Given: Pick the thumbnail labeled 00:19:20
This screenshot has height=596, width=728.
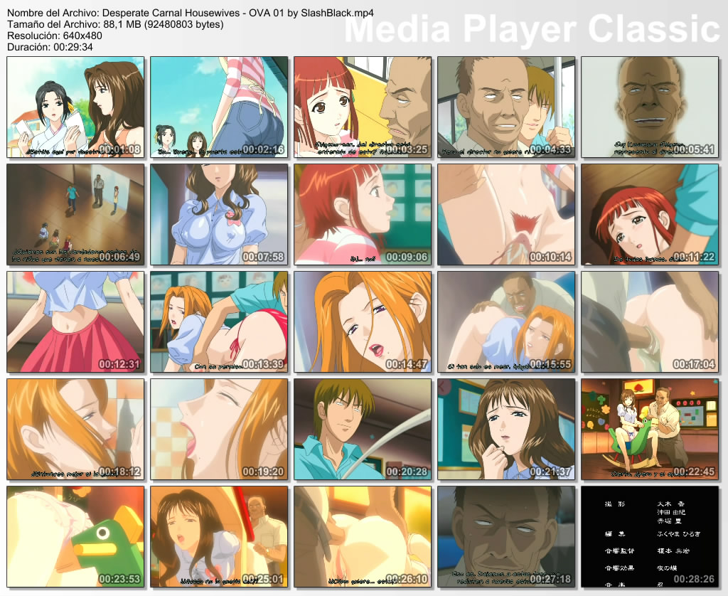Looking at the screenshot, I should pyautogui.click(x=219, y=430).
